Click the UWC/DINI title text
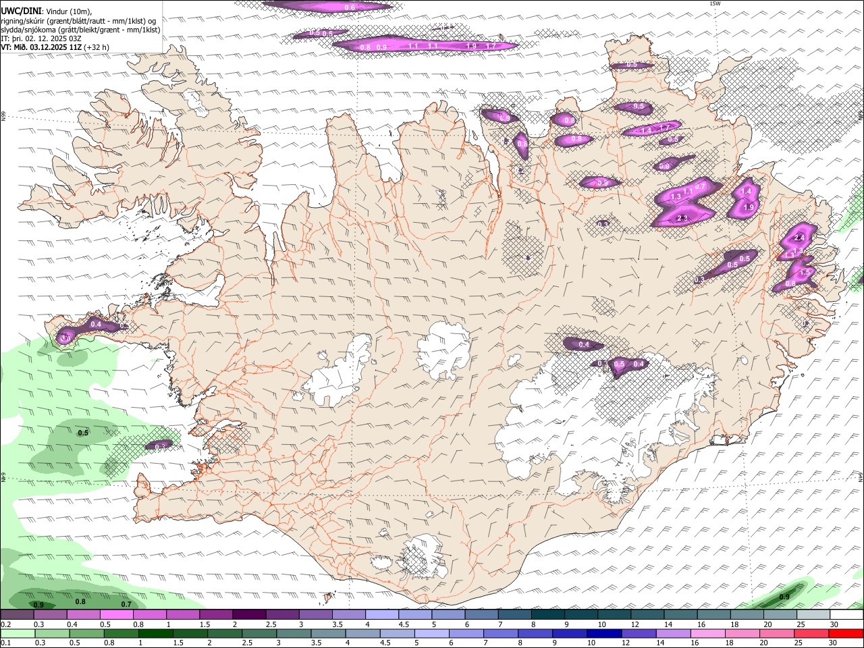Image resolution: width=864 pixels, height=648 pixels. [21, 11]
